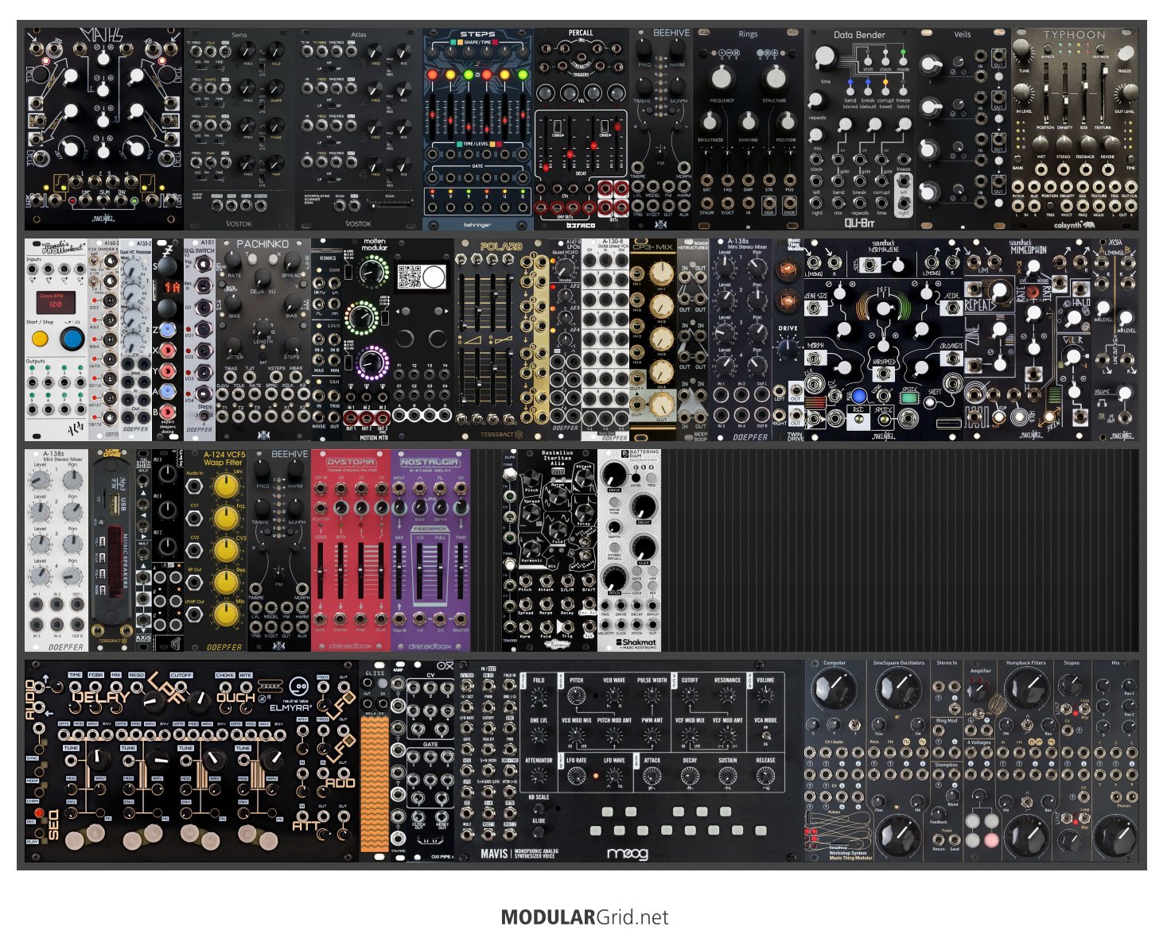This screenshot has width=1171, height=934.
Task: Click the Data Bender time knob
Action: pyautogui.click(x=825, y=57)
